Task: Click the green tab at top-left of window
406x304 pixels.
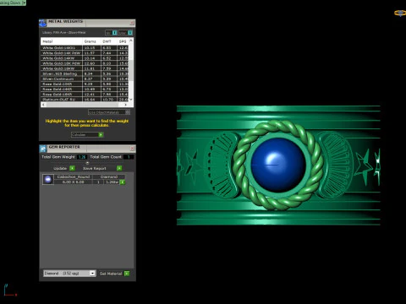Action: click(13, 3)
